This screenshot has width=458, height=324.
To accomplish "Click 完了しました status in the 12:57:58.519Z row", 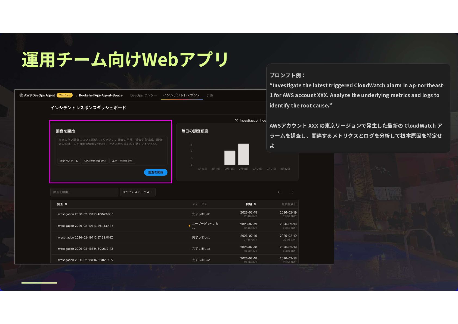I will point(201,238).
